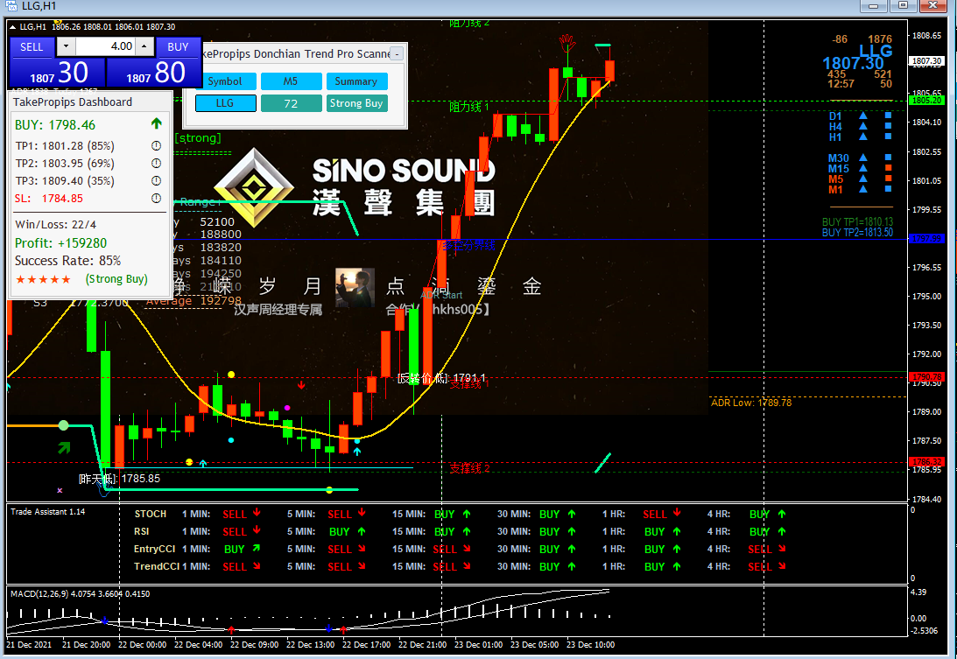The height and width of the screenshot is (659, 957).
Task: Click the M5 trend triangle indicator
Action: (863, 179)
